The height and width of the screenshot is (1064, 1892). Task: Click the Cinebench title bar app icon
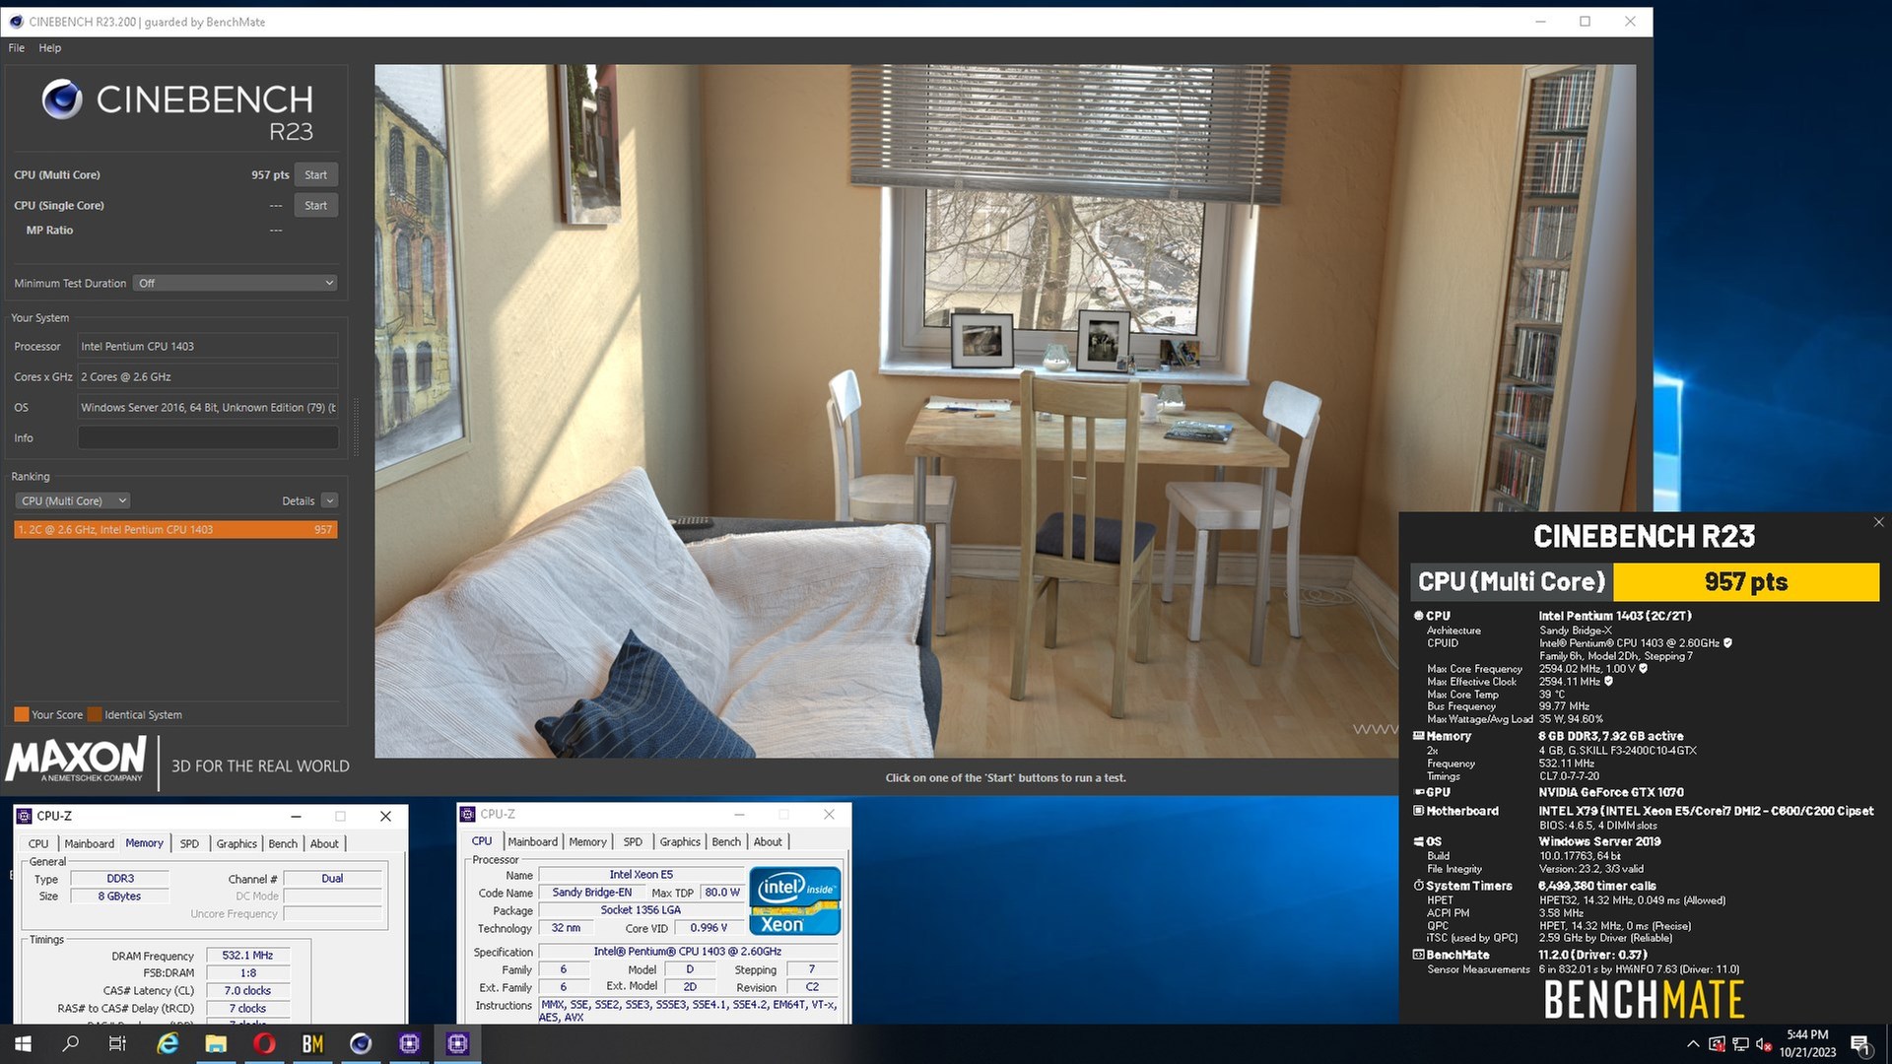tap(16, 21)
